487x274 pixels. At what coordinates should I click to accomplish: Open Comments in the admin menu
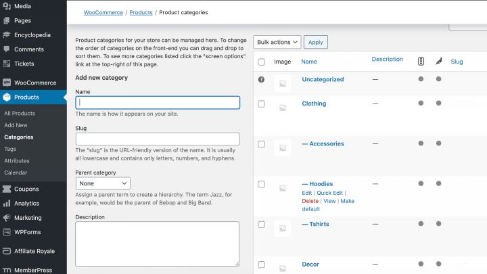click(x=29, y=49)
